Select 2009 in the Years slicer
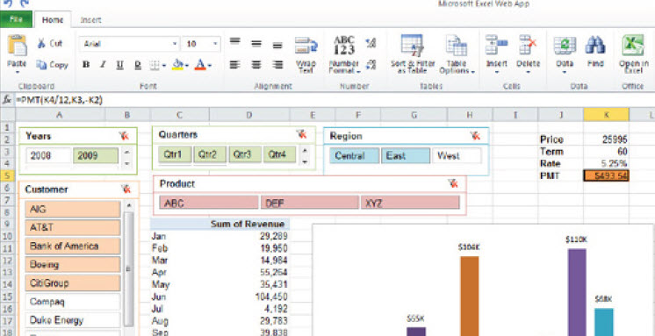655x336 pixels. click(96, 155)
